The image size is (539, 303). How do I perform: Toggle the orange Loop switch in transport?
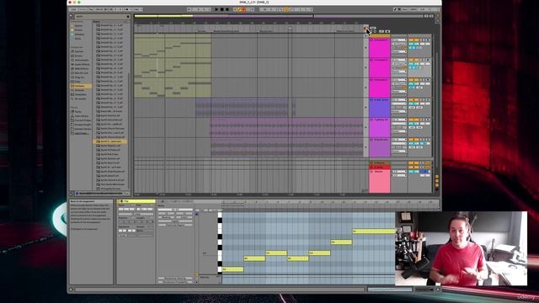pyautogui.click(x=286, y=9)
